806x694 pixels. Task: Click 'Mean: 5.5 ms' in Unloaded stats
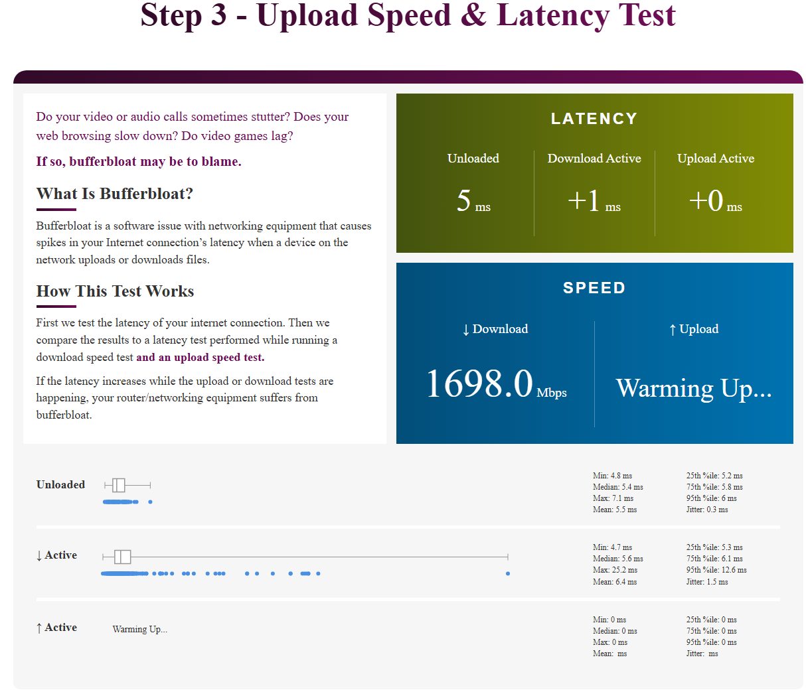(x=615, y=510)
